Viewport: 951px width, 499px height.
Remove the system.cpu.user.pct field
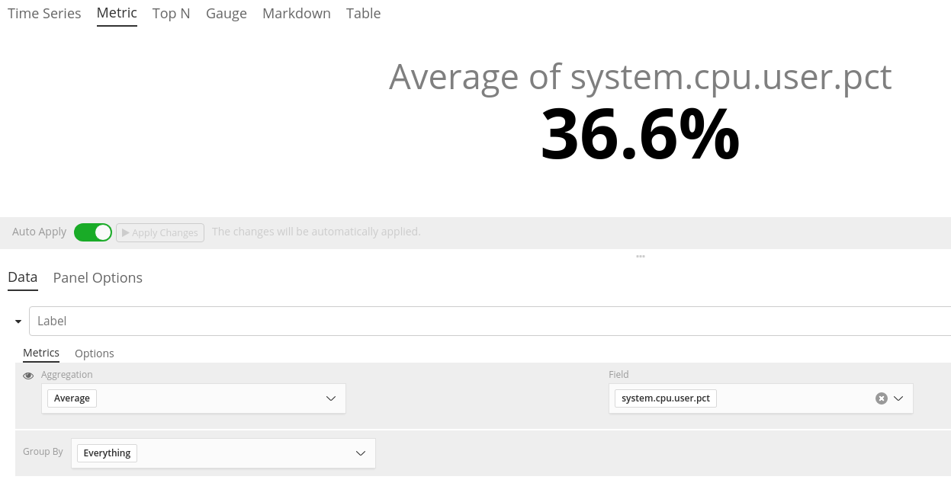882,398
